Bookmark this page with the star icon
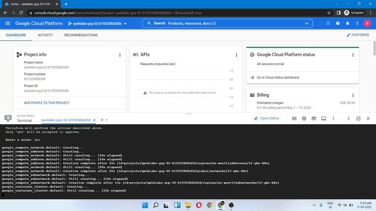The width and height of the screenshot is (376, 211). 329,13
